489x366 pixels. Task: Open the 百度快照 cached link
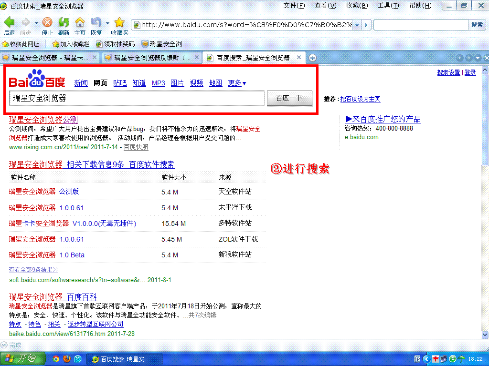[x=136, y=147]
